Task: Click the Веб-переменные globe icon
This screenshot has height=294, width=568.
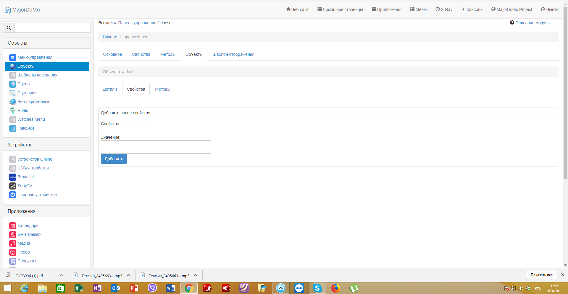Action: [x=12, y=102]
